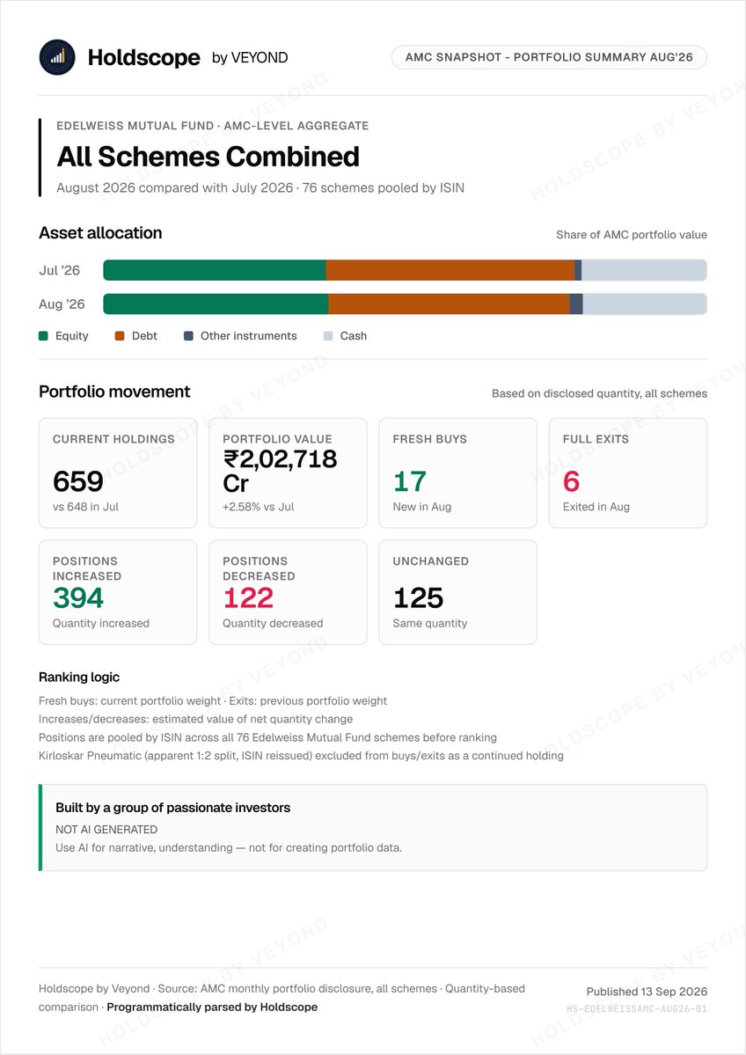Click the HS-EDELWEISSAMC-AUG26-01 document code
746x1055 pixels.
(x=637, y=1009)
